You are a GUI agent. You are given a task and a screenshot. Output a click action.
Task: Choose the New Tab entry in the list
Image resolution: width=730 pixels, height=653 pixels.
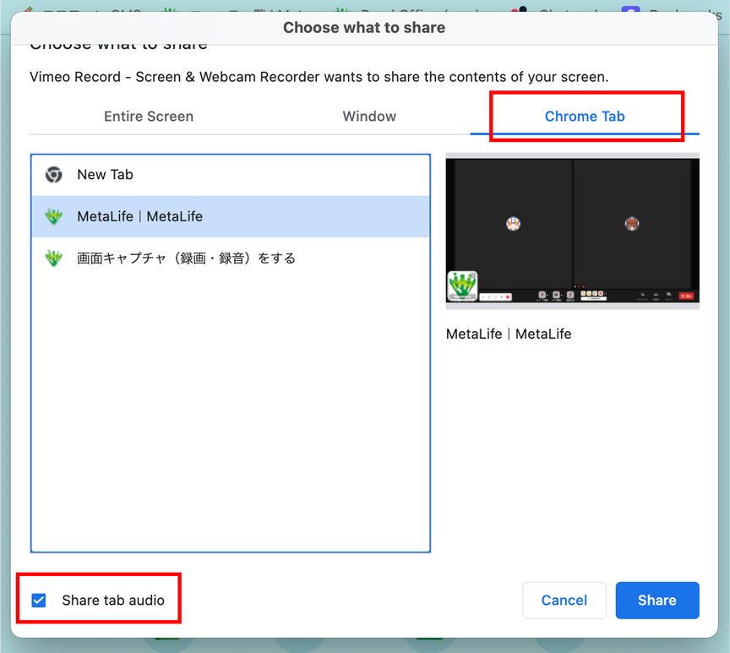(x=231, y=175)
